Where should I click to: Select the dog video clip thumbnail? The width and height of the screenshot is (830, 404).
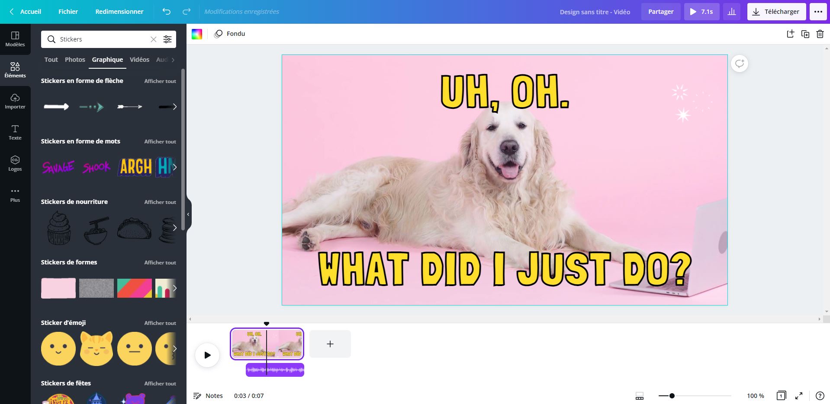[x=267, y=344]
